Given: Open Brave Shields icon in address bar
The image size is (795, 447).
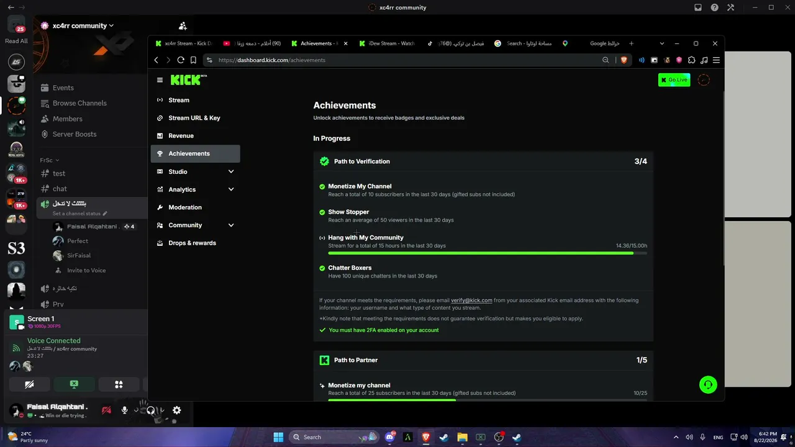Looking at the screenshot, I should click(x=624, y=60).
